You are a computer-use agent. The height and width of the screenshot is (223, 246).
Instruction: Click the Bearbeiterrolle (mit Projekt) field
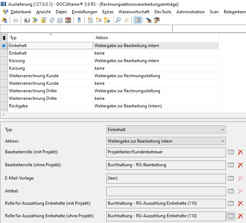[x=166, y=152]
